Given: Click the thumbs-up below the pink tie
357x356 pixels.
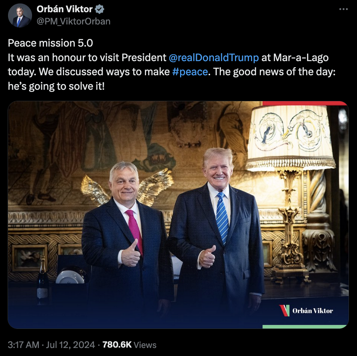Looking at the screenshot, I should click(131, 254).
